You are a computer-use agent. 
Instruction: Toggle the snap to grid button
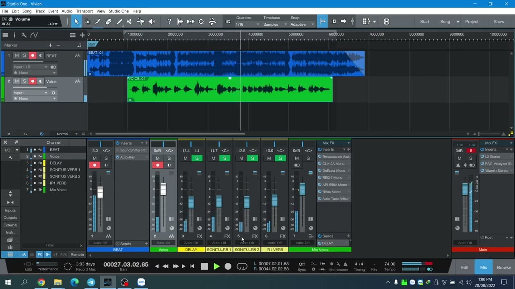(323, 22)
